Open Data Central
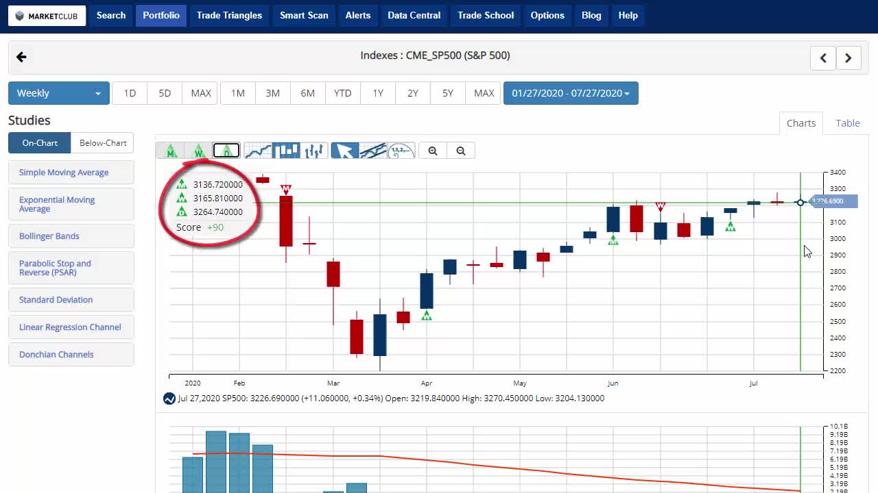Screen dimensions: 878x493 414,15
